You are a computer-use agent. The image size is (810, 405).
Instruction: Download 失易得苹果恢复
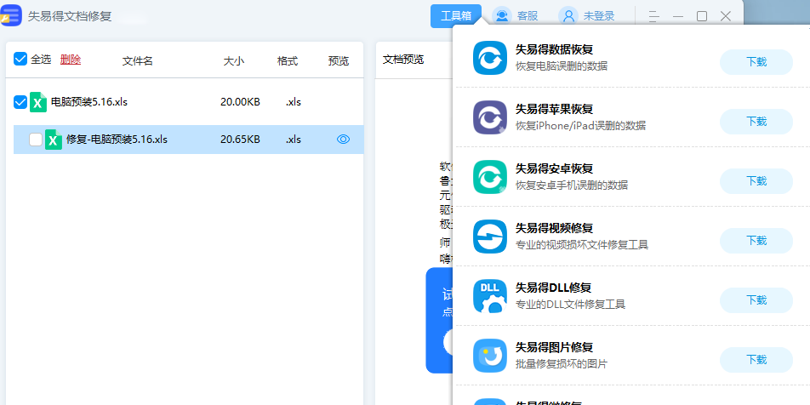pos(756,122)
